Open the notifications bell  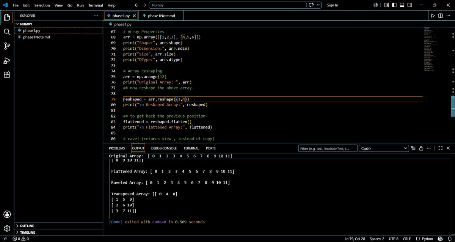(x=449, y=239)
